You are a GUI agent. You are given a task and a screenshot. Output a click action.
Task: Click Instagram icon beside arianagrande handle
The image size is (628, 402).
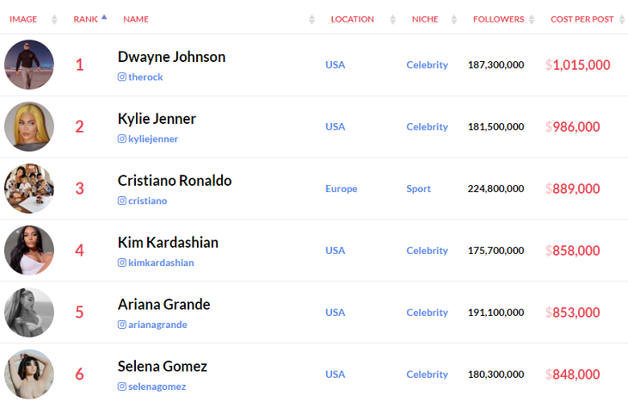point(122,325)
